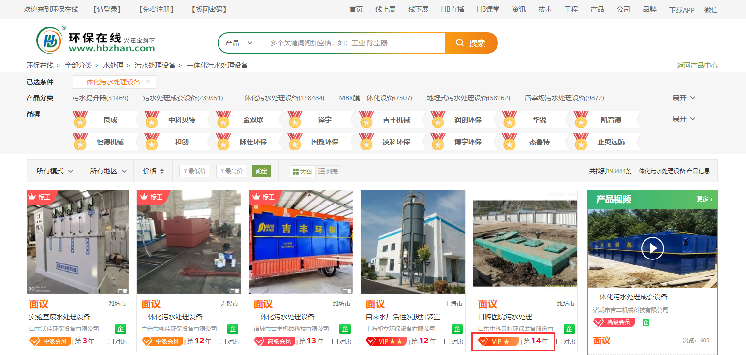The width and height of the screenshot is (746, 355).
Task: Switch to 大图 grid view
Action: (x=302, y=171)
